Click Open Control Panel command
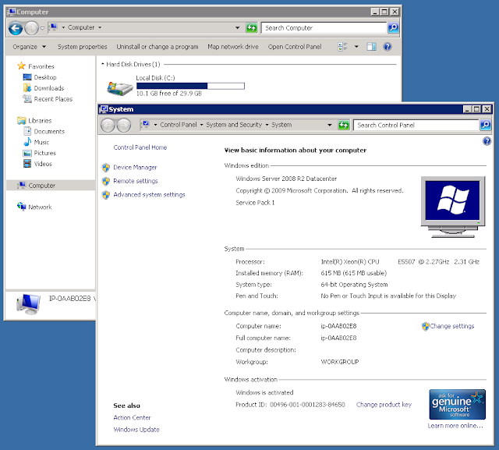499x450 pixels. pyautogui.click(x=295, y=47)
